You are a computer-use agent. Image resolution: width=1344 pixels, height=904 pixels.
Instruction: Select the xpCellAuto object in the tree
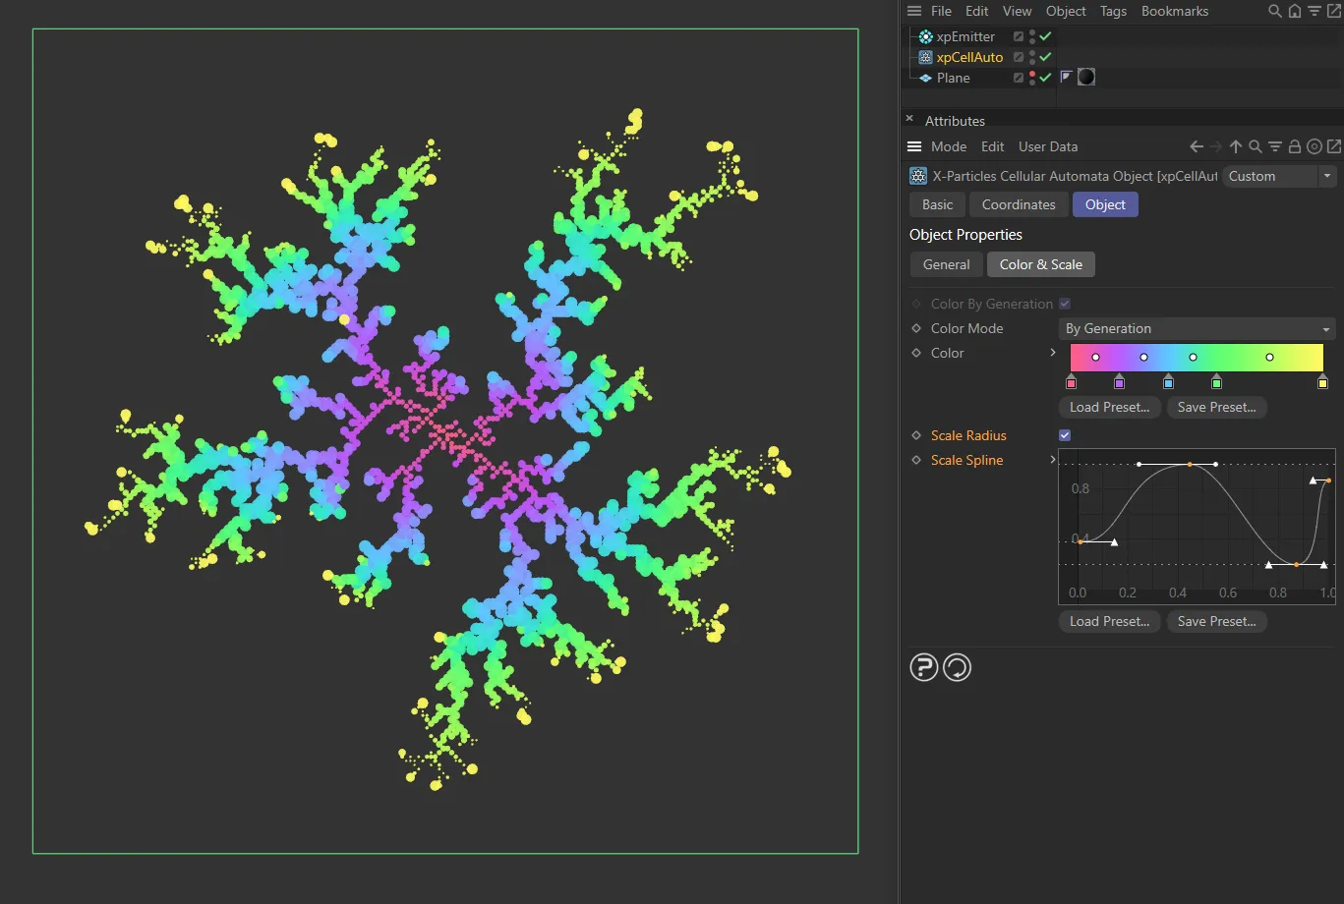(x=969, y=57)
